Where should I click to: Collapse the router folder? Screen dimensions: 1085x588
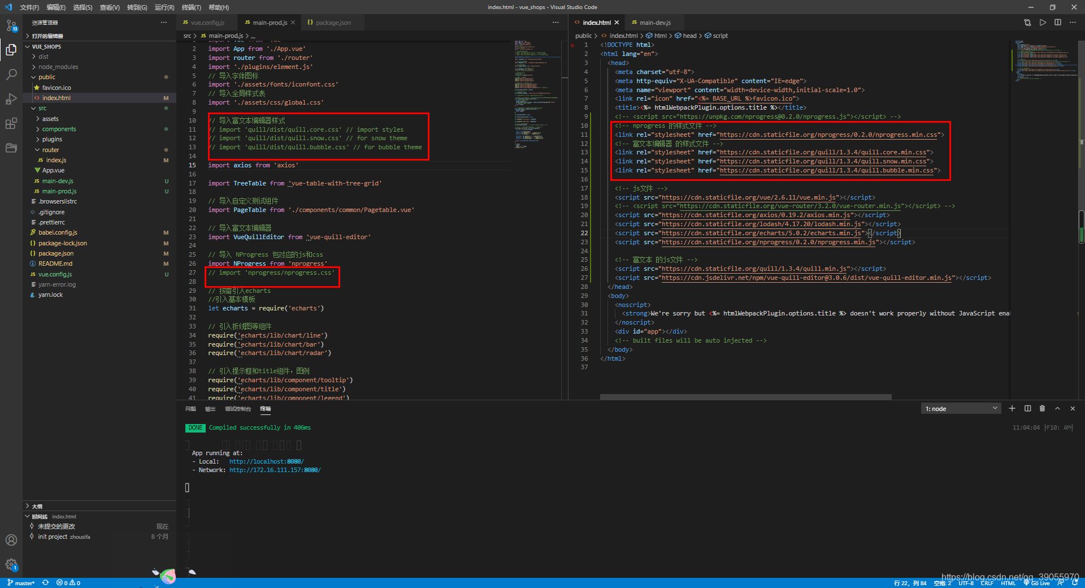tap(99, 150)
